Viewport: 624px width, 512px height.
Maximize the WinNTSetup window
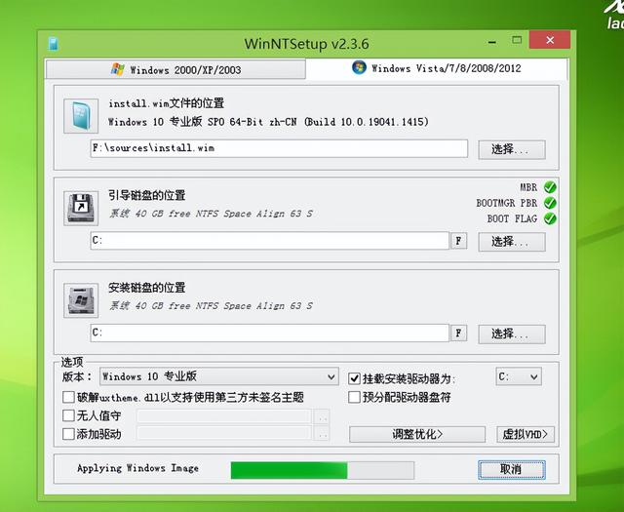point(517,40)
